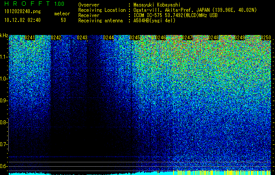
Task: Click the observer name Masayuki Kobayashi
Action: 157,5
